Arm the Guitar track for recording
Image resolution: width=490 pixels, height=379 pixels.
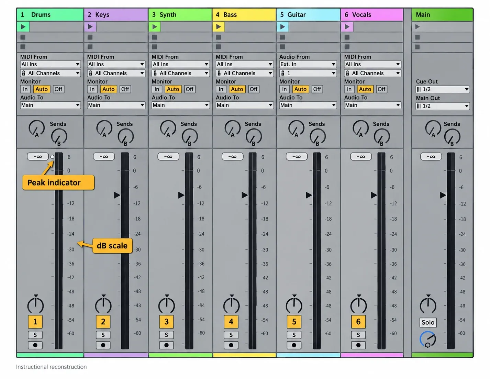[294, 345]
